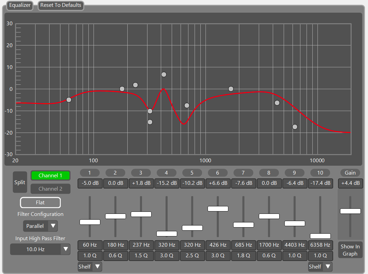Click the Gain label button
Image resolution: width=368 pixels, height=274 pixels.
(350, 173)
